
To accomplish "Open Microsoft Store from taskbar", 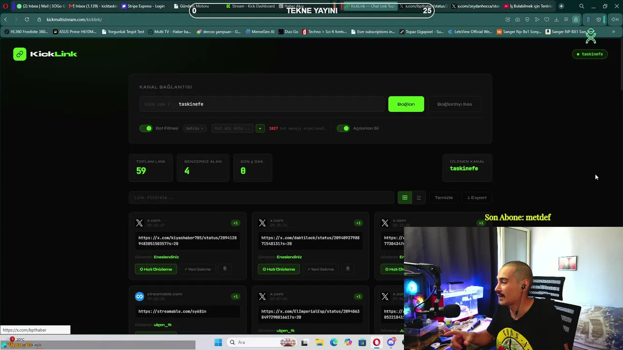I will pyautogui.click(x=362, y=342).
